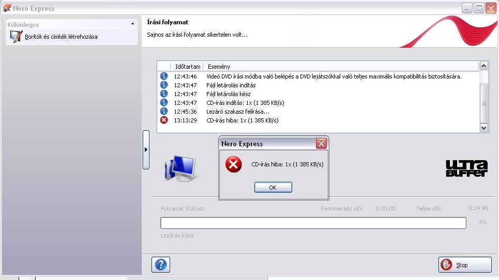
Task: Click the computer burning animation icon
Action: click(x=180, y=168)
